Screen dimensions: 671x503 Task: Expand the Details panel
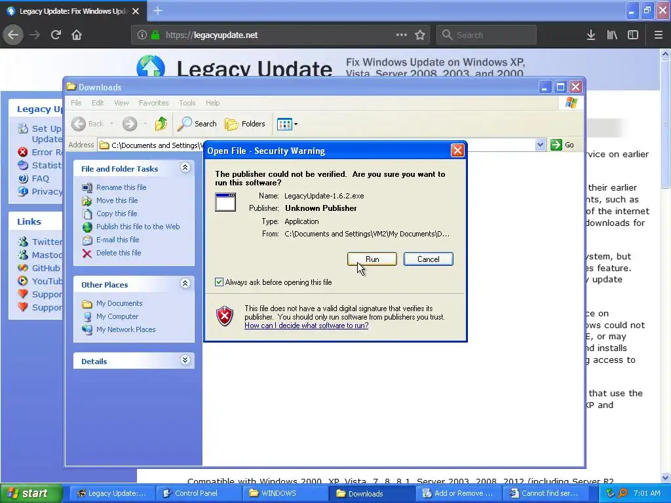click(x=185, y=360)
